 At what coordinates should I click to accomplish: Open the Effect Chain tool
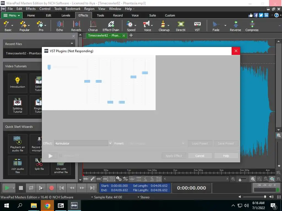(111, 26)
